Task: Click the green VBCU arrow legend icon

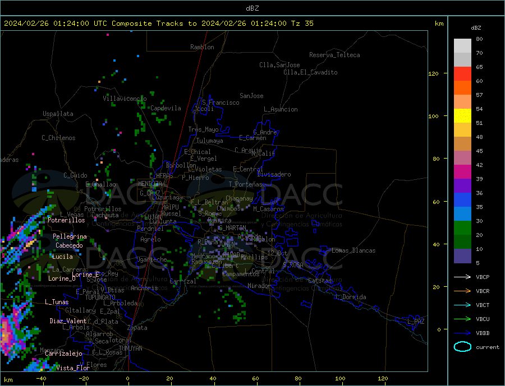Action: 462,319
